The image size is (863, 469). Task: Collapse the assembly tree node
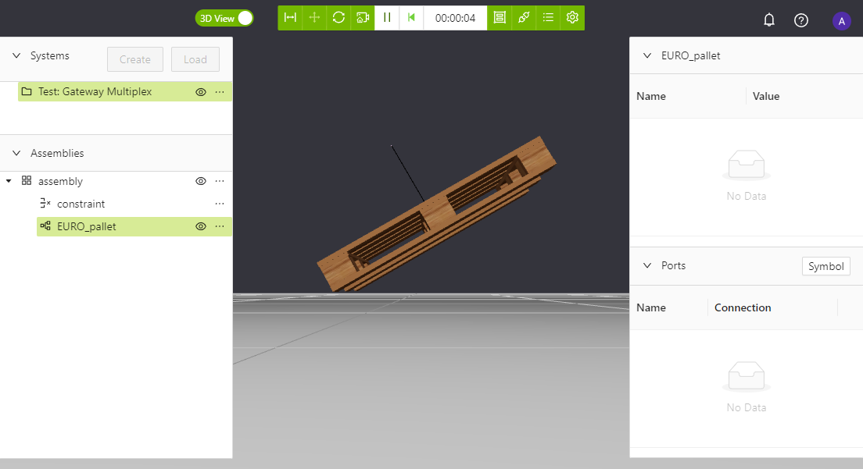click(x=9, y=181)
